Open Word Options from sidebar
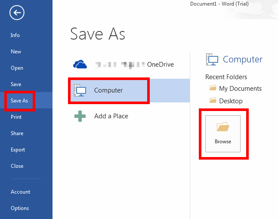This screenshot has width=278, height=219. pyautogui.click(x=20, y=208)
